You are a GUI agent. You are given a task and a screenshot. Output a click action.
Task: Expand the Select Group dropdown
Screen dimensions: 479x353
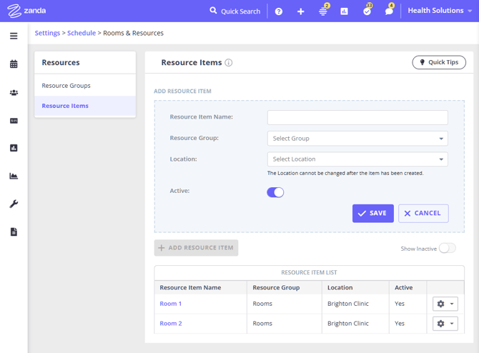[x=357, y=139]
